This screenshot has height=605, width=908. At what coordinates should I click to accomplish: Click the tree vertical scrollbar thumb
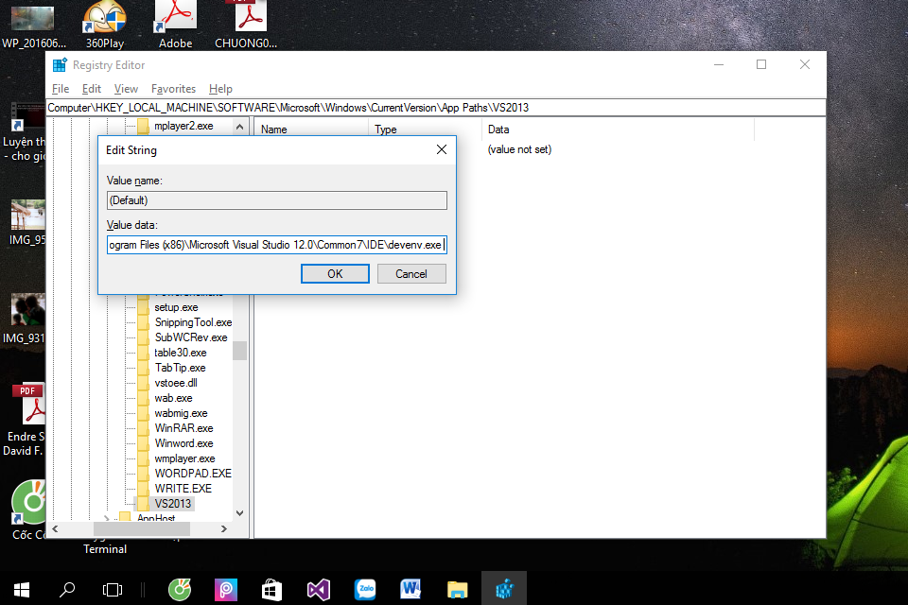[239, 351]
